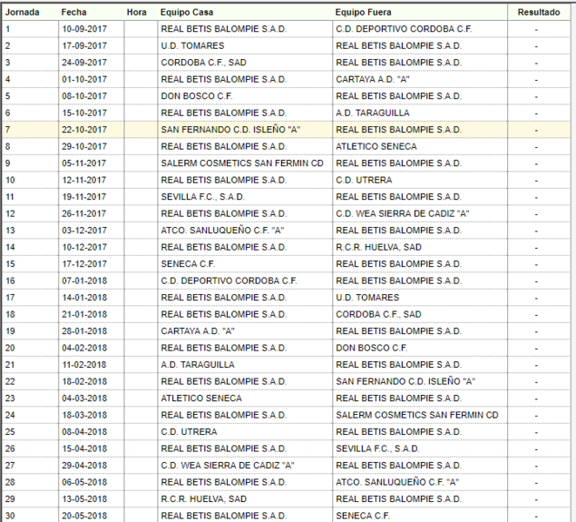The width and height of the screenshot is (576, 522).
Task: Select the Equipo Casa column header
Action: click(x=186, y=12)
